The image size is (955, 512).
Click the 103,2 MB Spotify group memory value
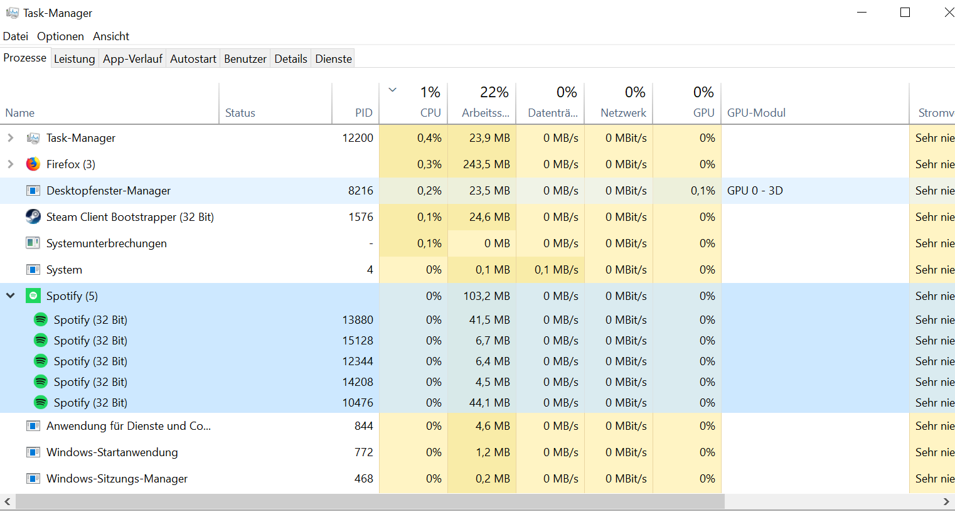click(x=487, y=296)
